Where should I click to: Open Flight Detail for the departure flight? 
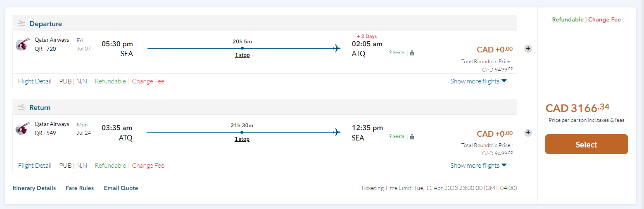35,81
